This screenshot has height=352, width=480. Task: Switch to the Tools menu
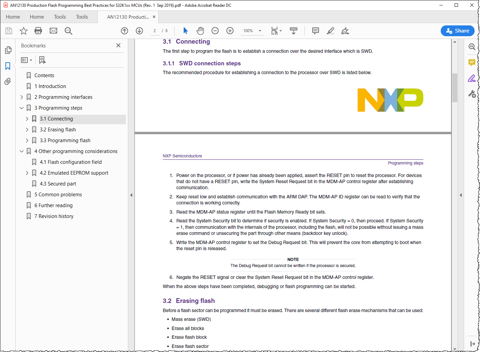(60, 17)
